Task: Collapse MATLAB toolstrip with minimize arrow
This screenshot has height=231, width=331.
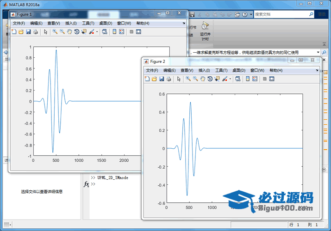Action: click(324, 44)
